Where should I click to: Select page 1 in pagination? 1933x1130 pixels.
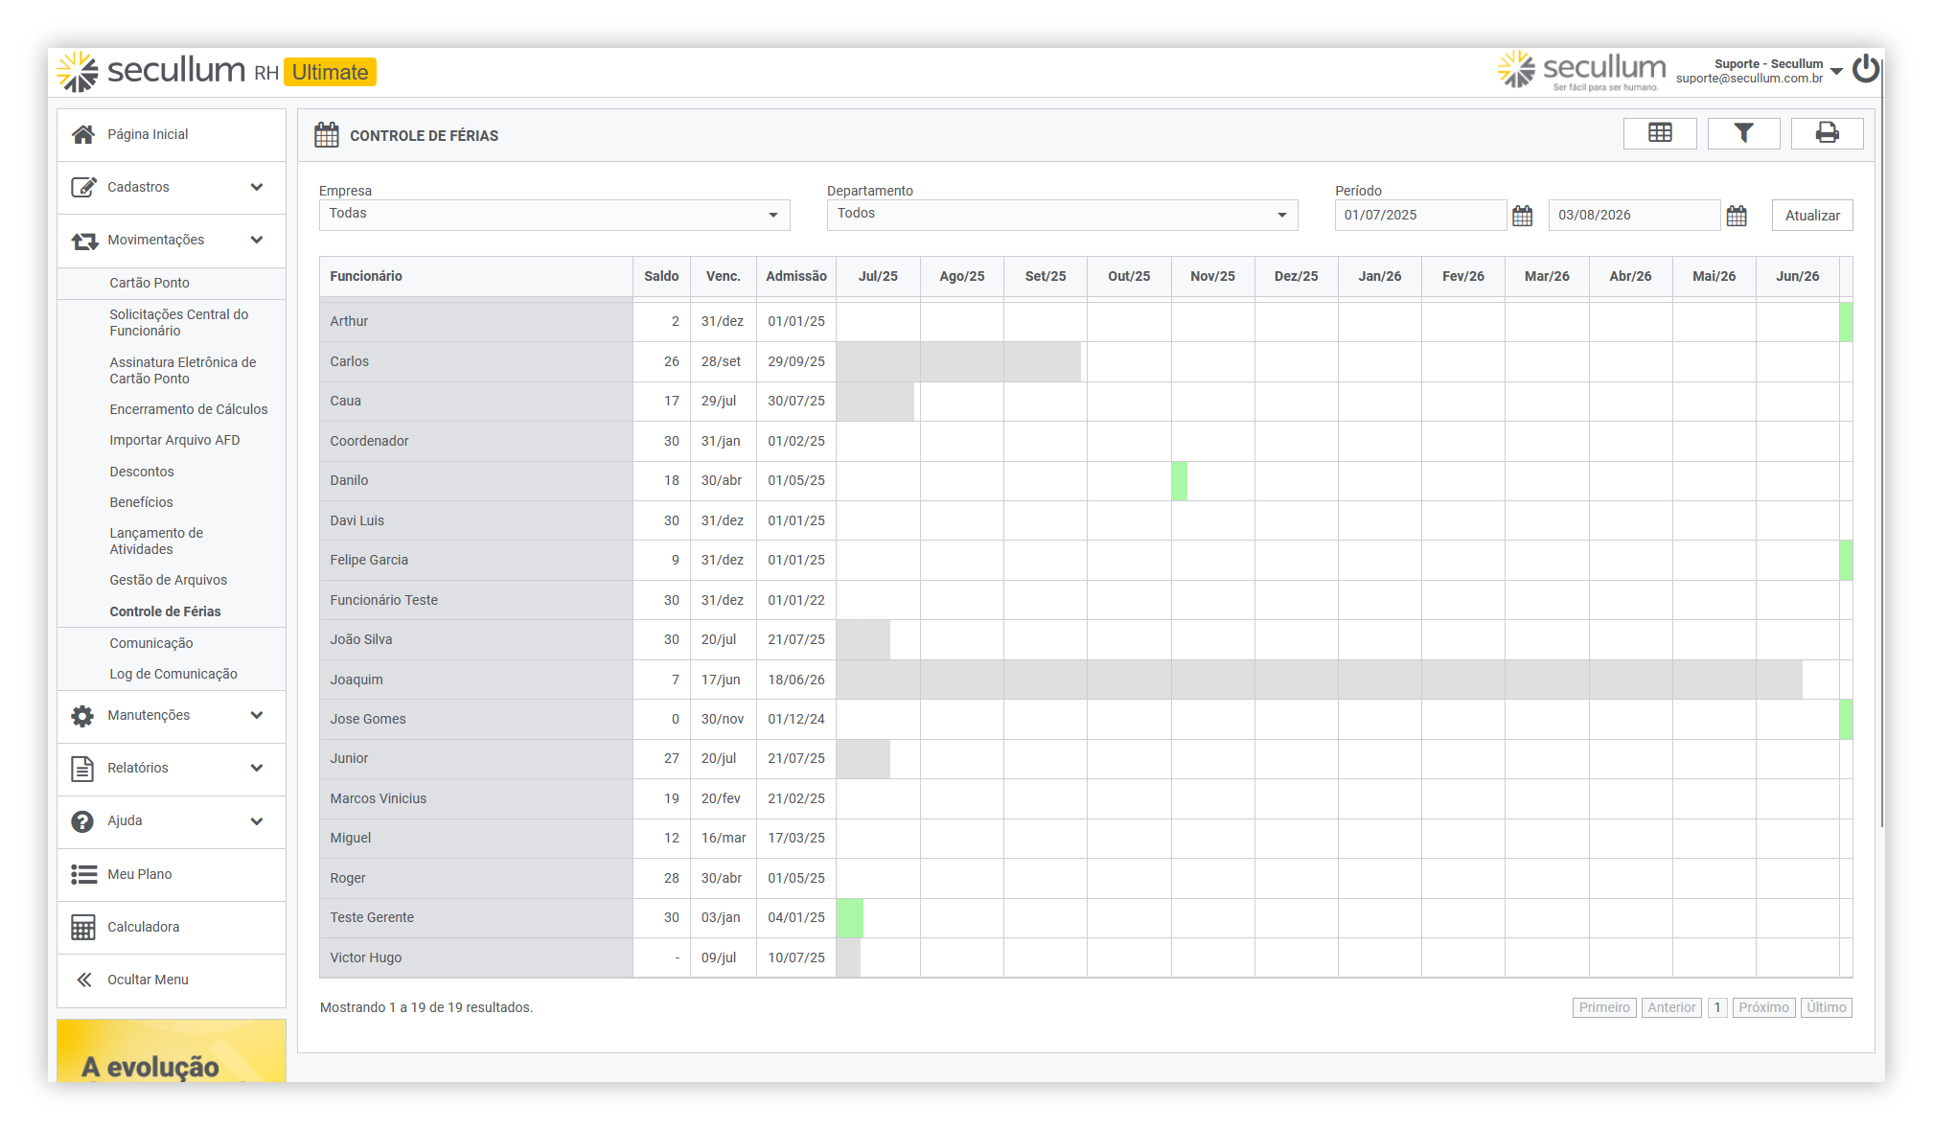1717,1007
